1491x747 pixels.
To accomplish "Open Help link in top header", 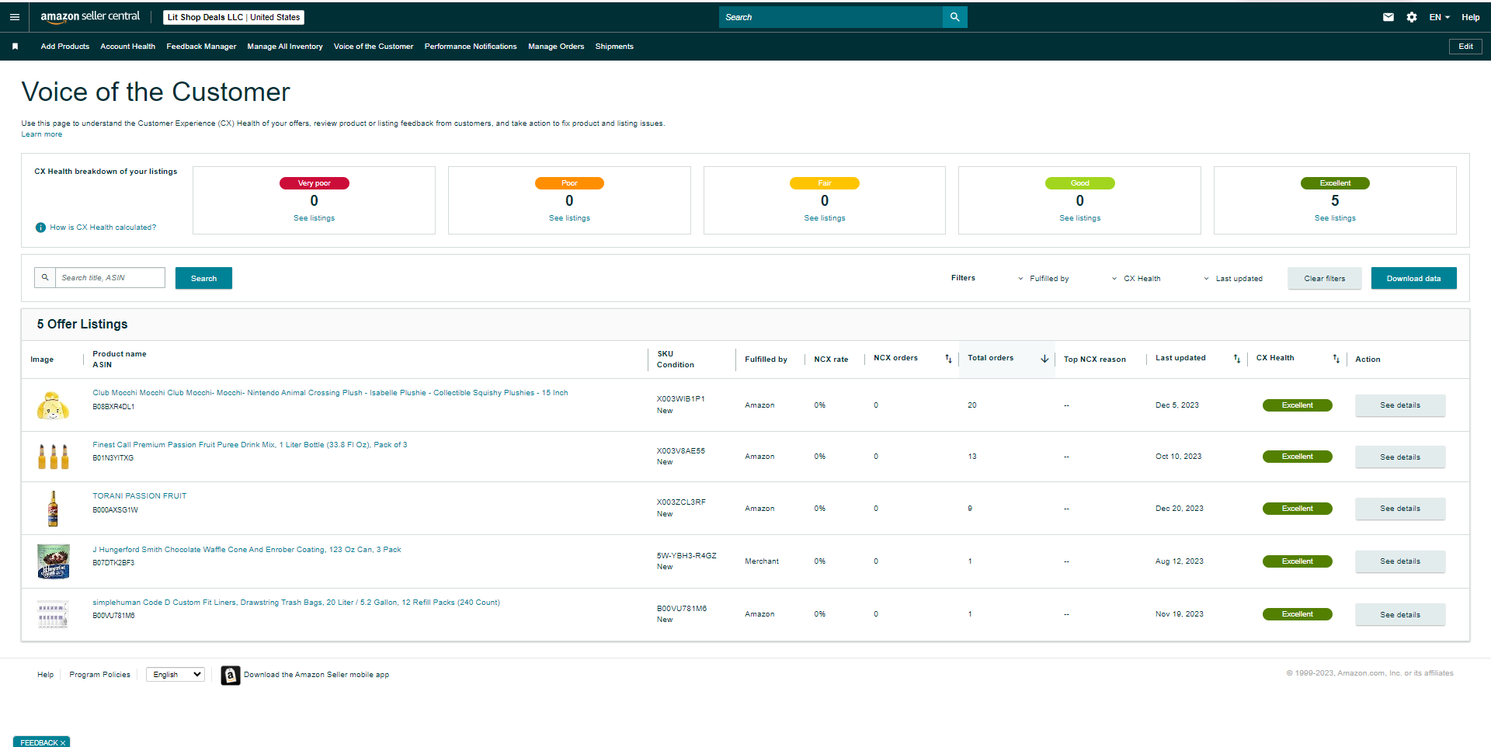I will pos(1471,17).
